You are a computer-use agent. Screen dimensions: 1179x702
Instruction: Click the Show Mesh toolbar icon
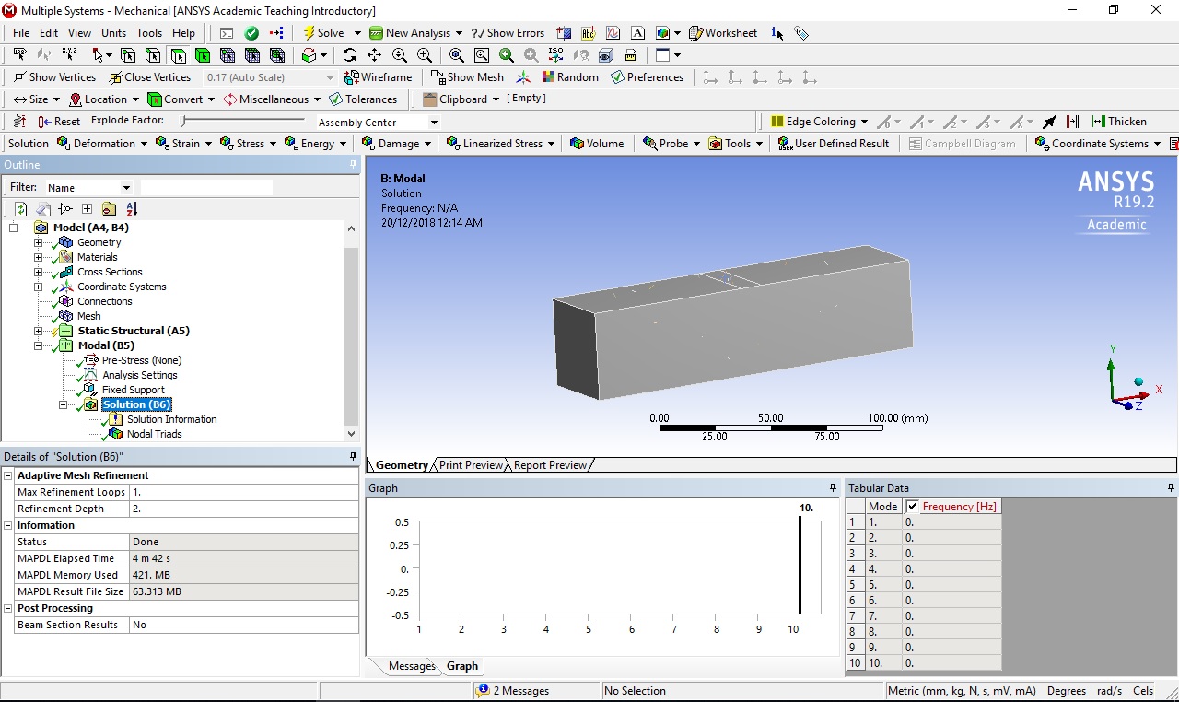pos(467,77)
